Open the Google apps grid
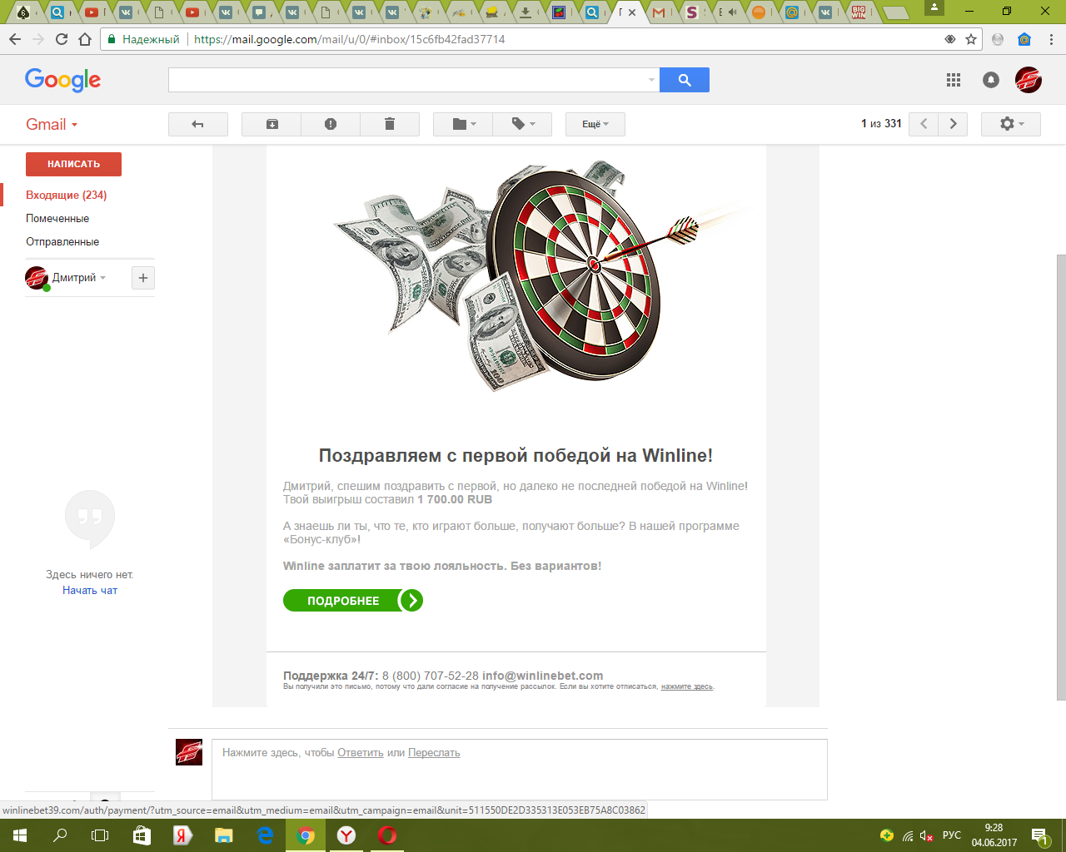 tap(954, 80)
